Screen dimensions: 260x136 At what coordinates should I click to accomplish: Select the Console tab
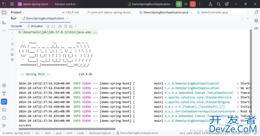[x=16, y=26]
